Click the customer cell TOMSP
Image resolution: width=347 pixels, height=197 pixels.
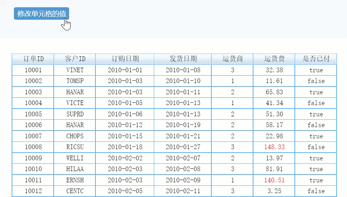(x=75, y=81)
